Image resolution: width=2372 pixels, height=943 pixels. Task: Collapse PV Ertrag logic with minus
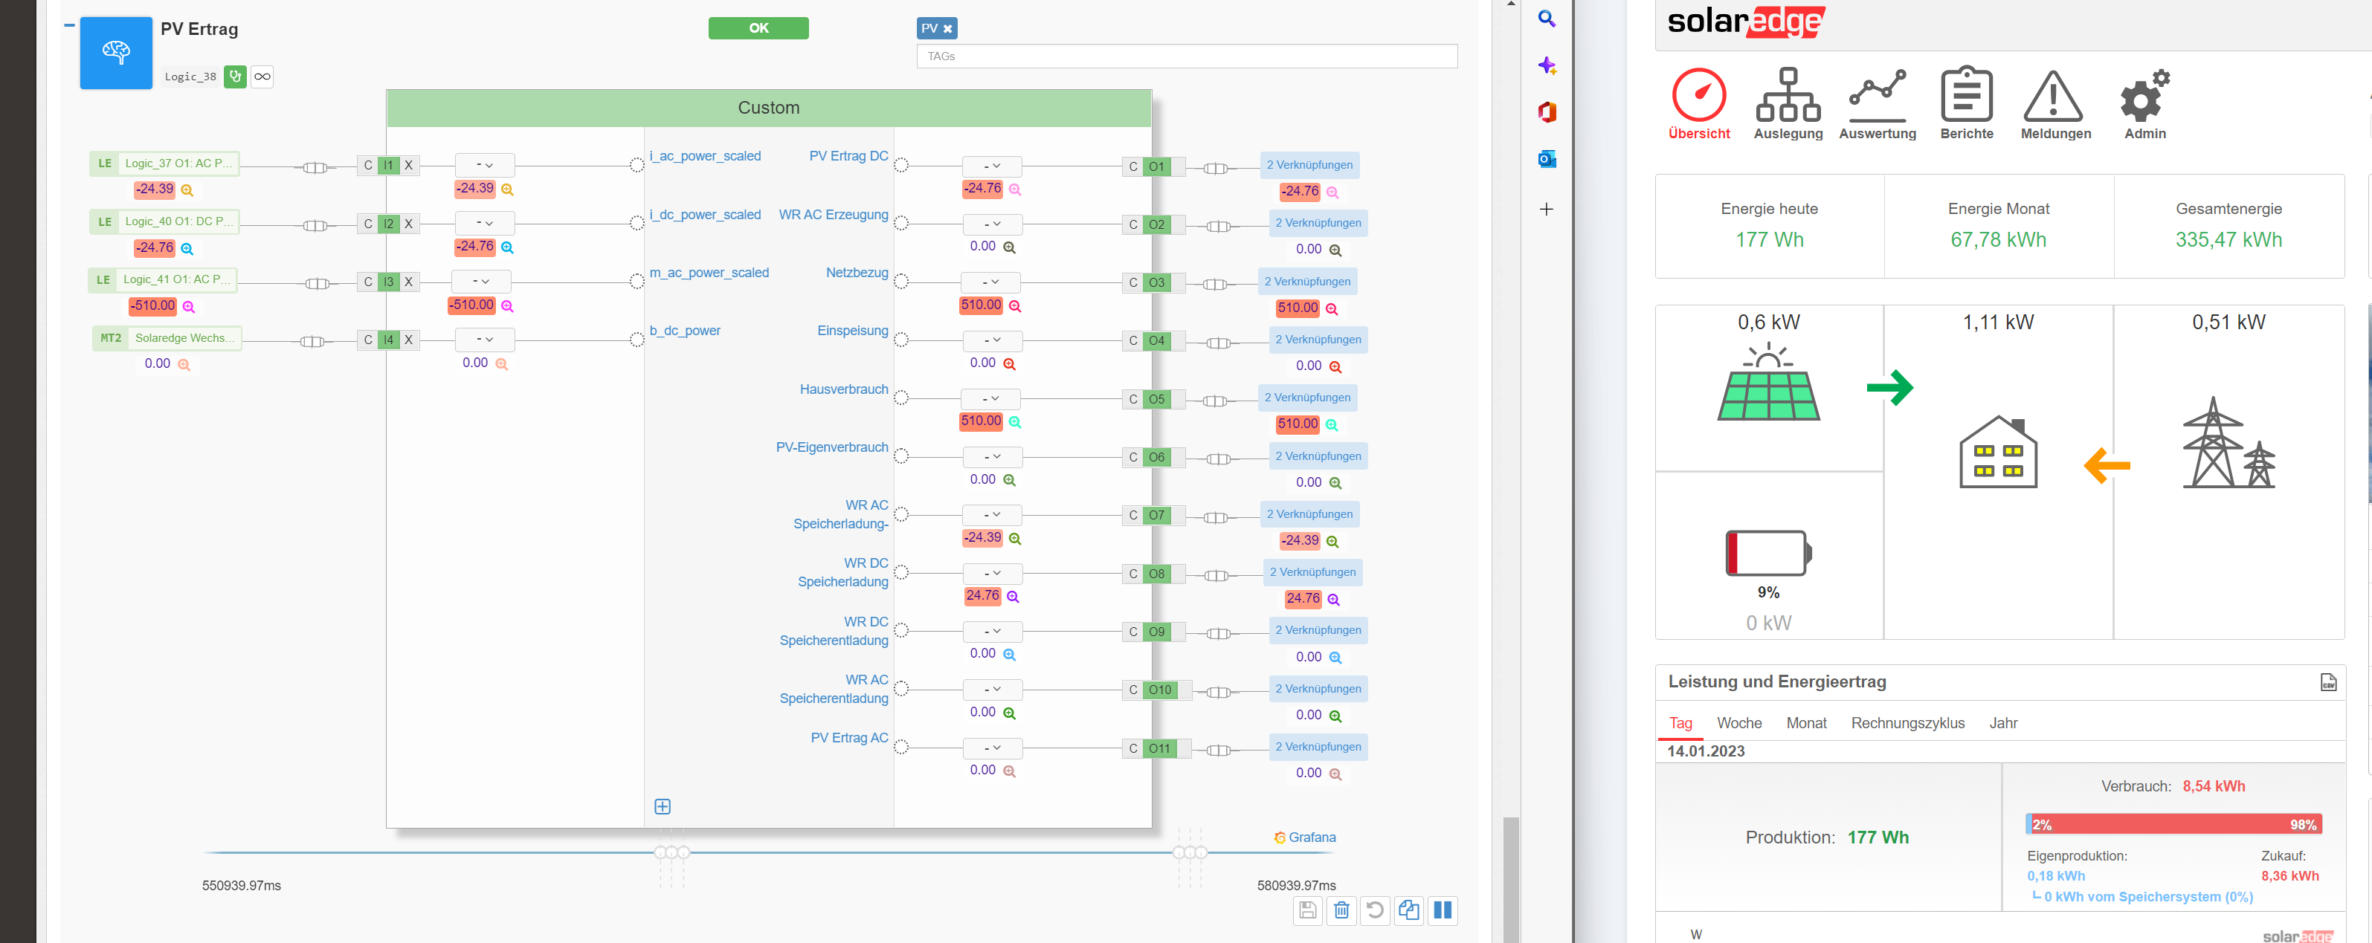[69, 25]
